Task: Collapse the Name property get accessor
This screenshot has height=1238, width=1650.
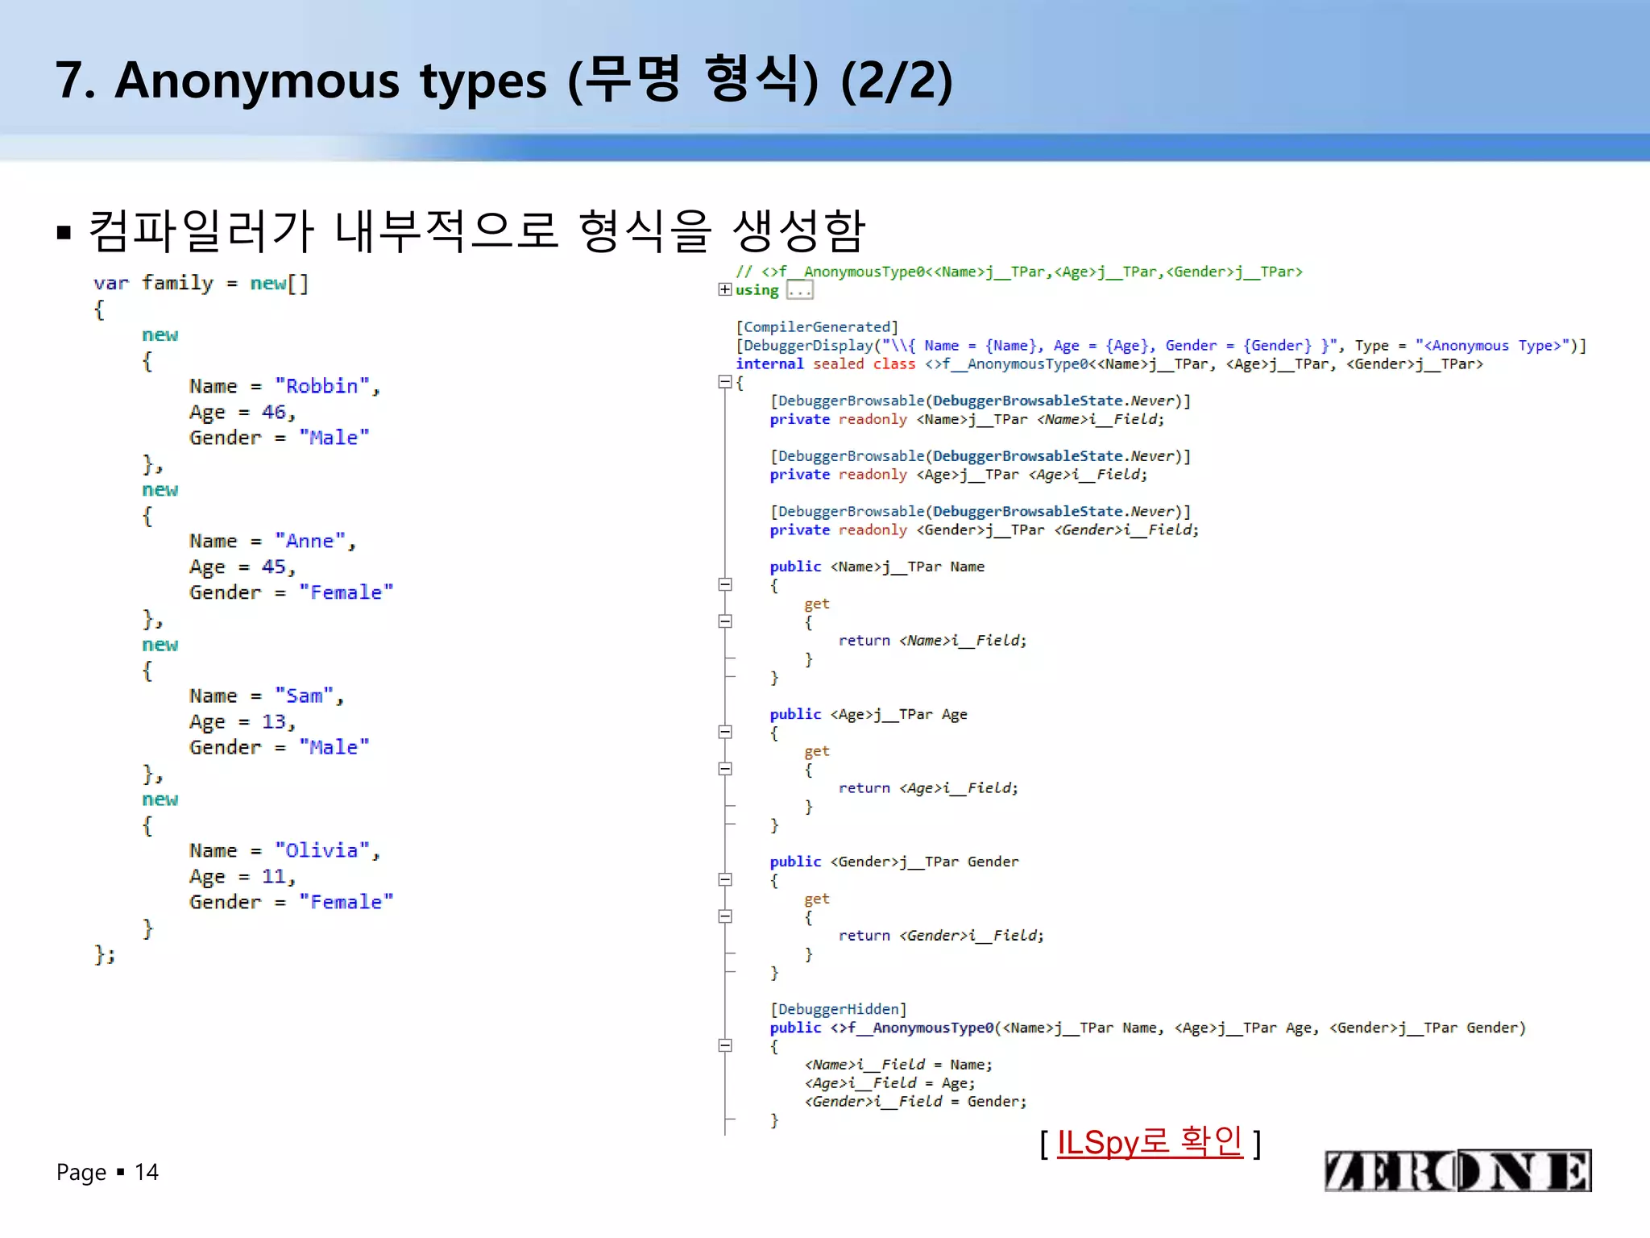Action: (x=725, y=621)
